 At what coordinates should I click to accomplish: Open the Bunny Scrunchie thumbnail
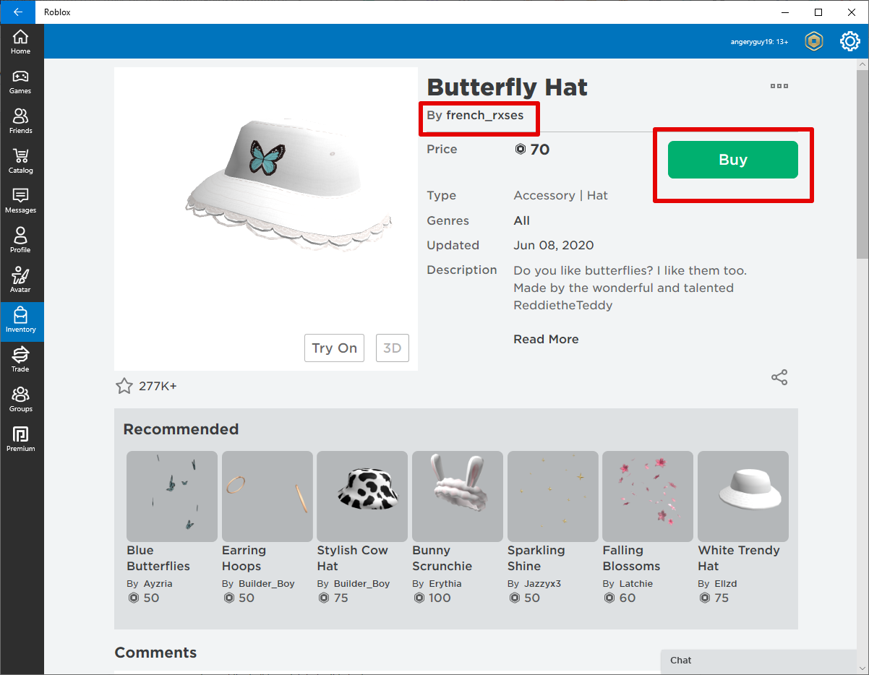point(458,496)
